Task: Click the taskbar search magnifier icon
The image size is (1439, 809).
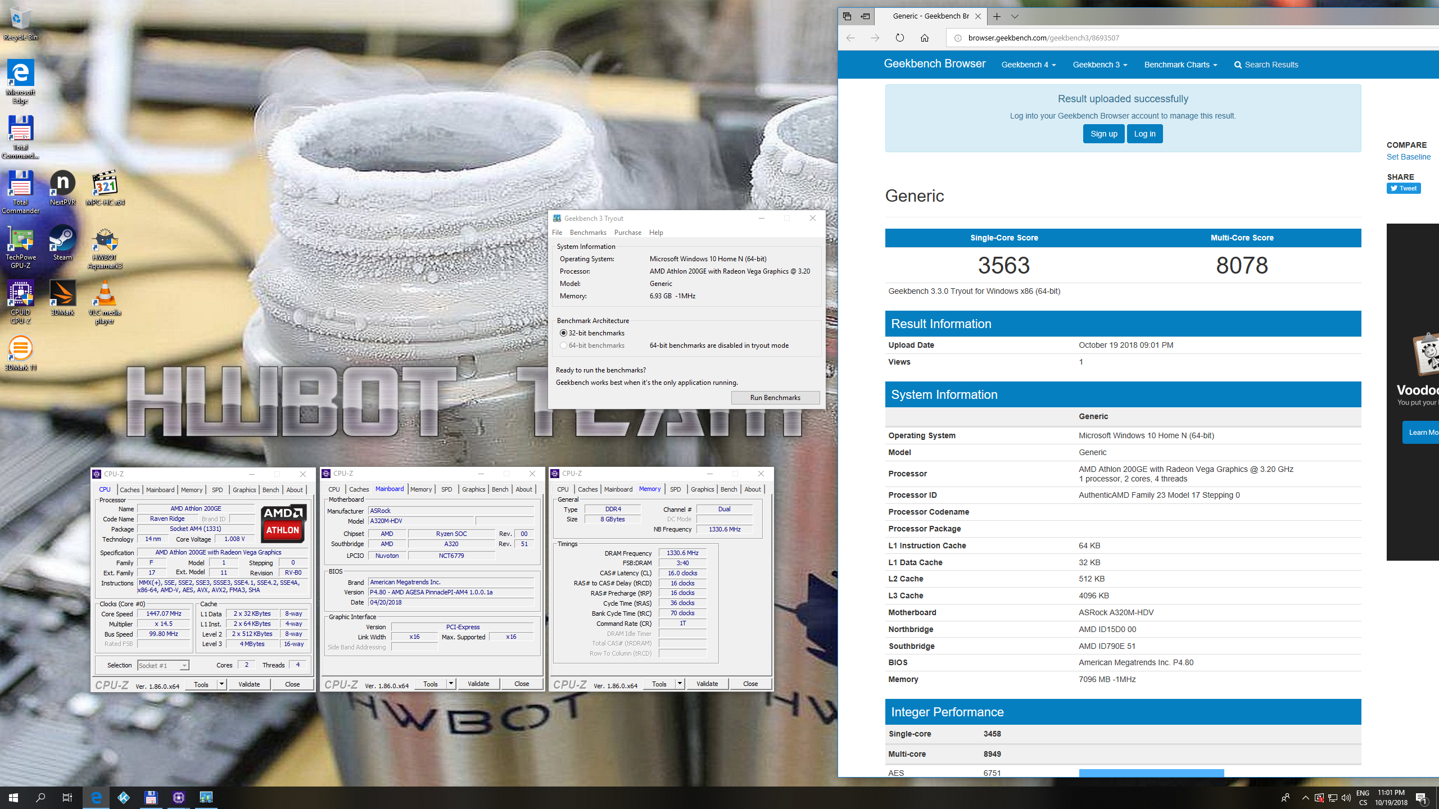Action: click(x=40, y=797)
